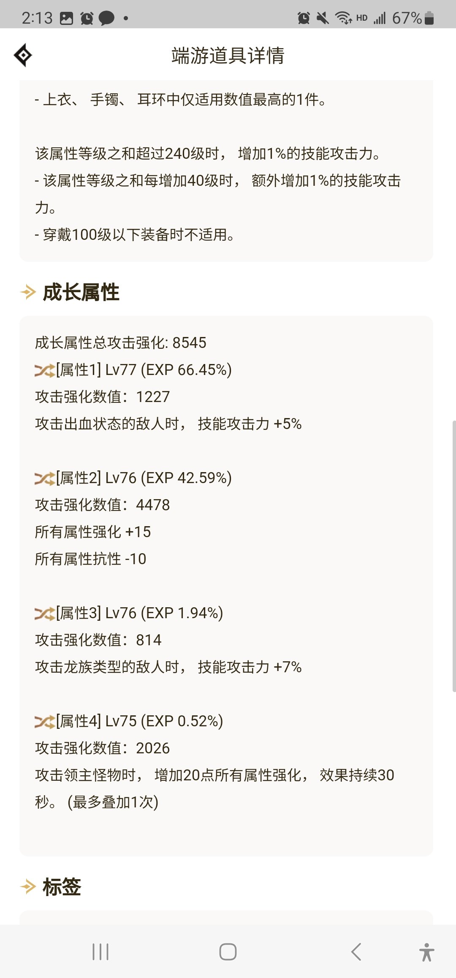Tap the Android home button

pos(228,952)
